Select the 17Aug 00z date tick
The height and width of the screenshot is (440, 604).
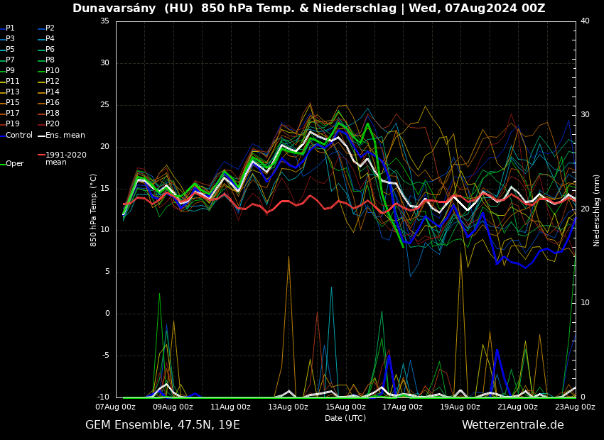[403, 407]
